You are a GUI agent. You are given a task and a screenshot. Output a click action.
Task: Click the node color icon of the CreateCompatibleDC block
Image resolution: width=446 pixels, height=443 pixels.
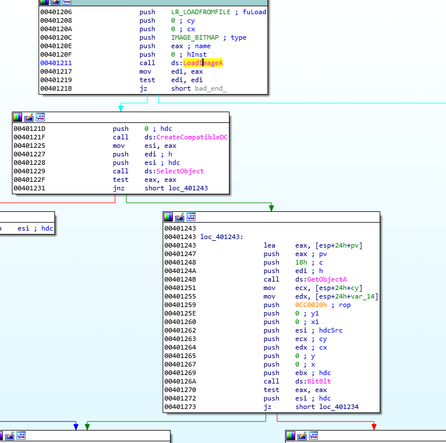click(18, 117)
